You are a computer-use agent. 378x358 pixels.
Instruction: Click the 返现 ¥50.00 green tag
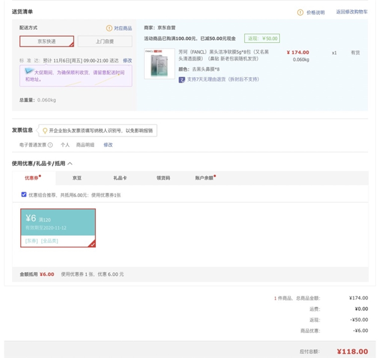262,38
